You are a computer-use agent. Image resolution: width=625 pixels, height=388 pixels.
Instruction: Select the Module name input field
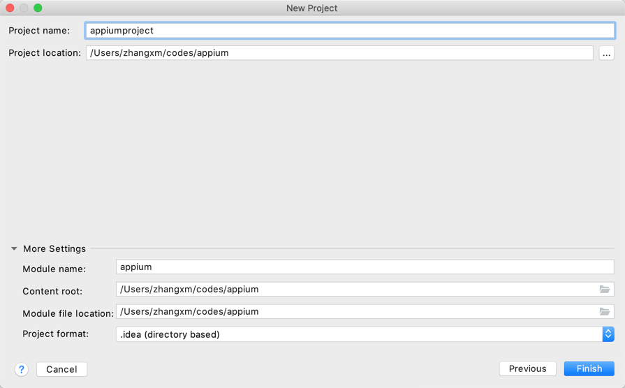coord(365,267)
